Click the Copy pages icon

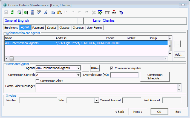[53, 12]
